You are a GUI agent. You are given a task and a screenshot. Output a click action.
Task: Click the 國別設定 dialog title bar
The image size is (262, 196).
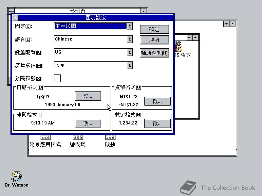96,18
